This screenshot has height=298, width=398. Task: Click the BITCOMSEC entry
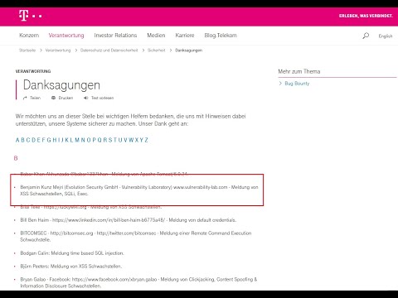click(135, 236)
